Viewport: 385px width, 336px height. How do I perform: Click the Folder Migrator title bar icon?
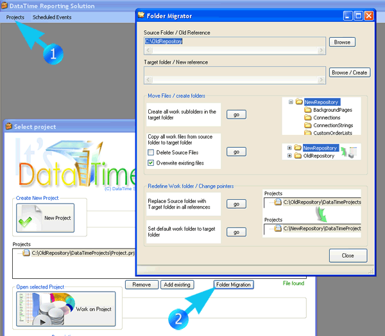coord(141,15)
